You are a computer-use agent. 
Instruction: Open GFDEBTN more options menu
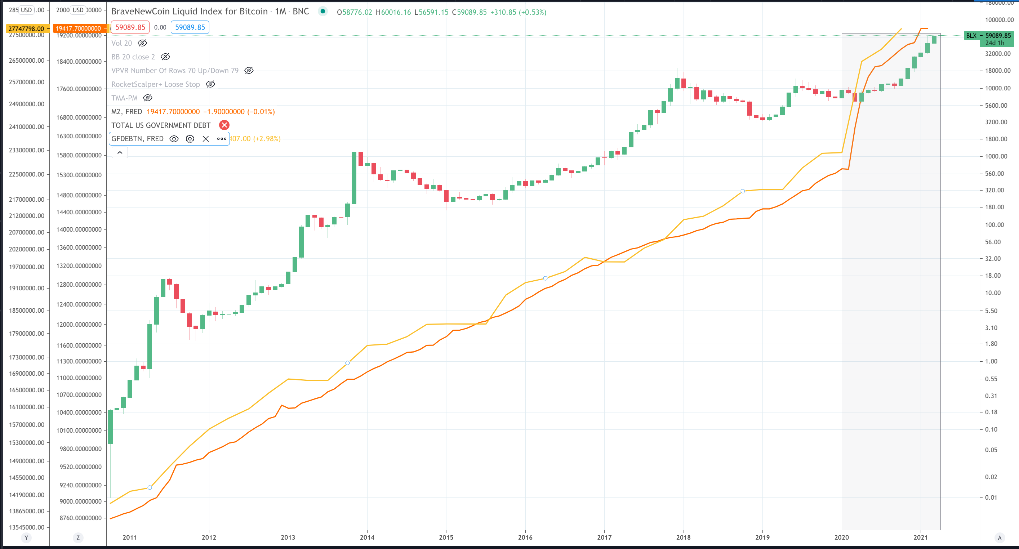point(222,139)
